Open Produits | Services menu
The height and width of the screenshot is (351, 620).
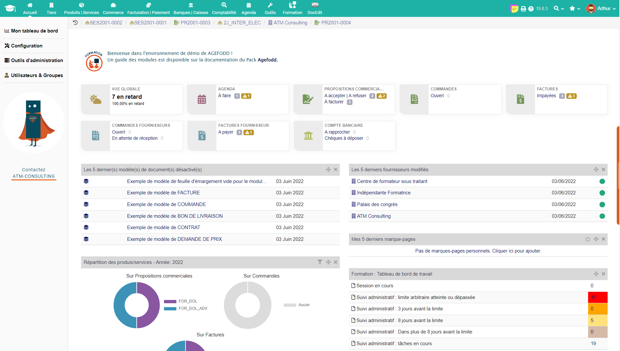(81, 8)
